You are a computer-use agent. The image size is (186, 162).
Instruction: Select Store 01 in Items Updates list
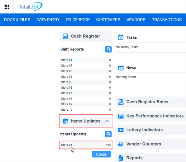tap(86, 145)
